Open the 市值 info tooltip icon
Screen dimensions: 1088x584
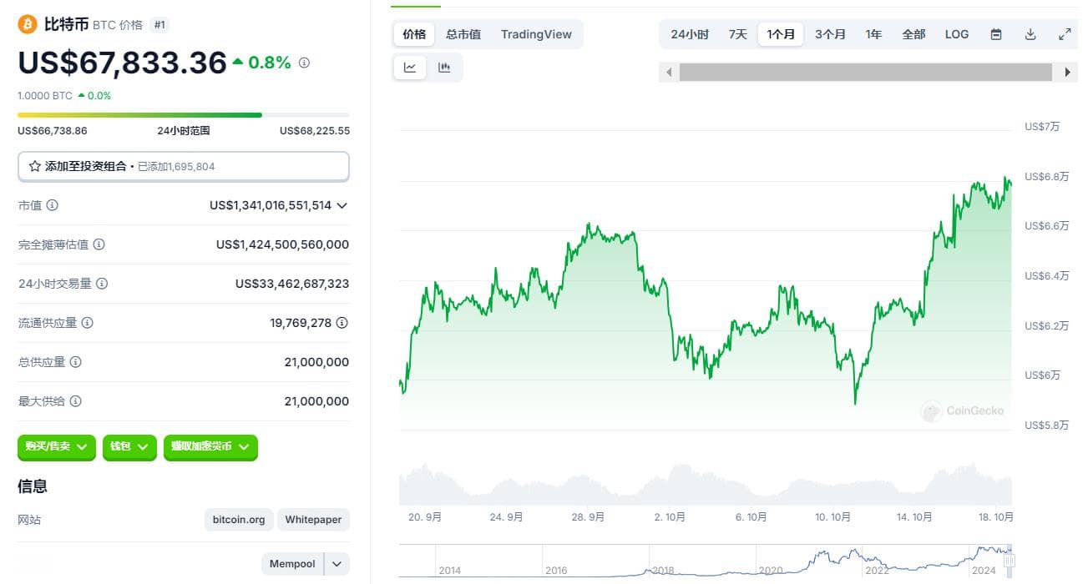(53, 205)
